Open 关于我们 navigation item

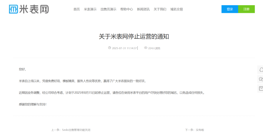160,9
